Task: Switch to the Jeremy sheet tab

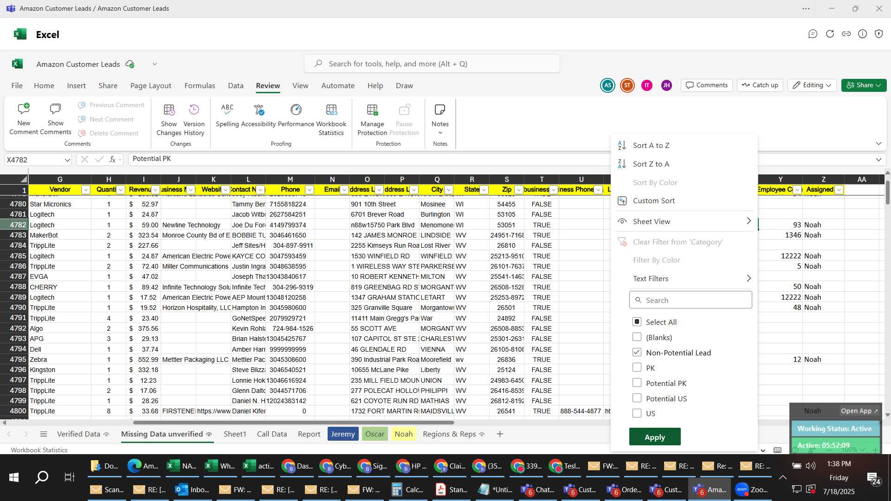Action: (x=343, y=434)
